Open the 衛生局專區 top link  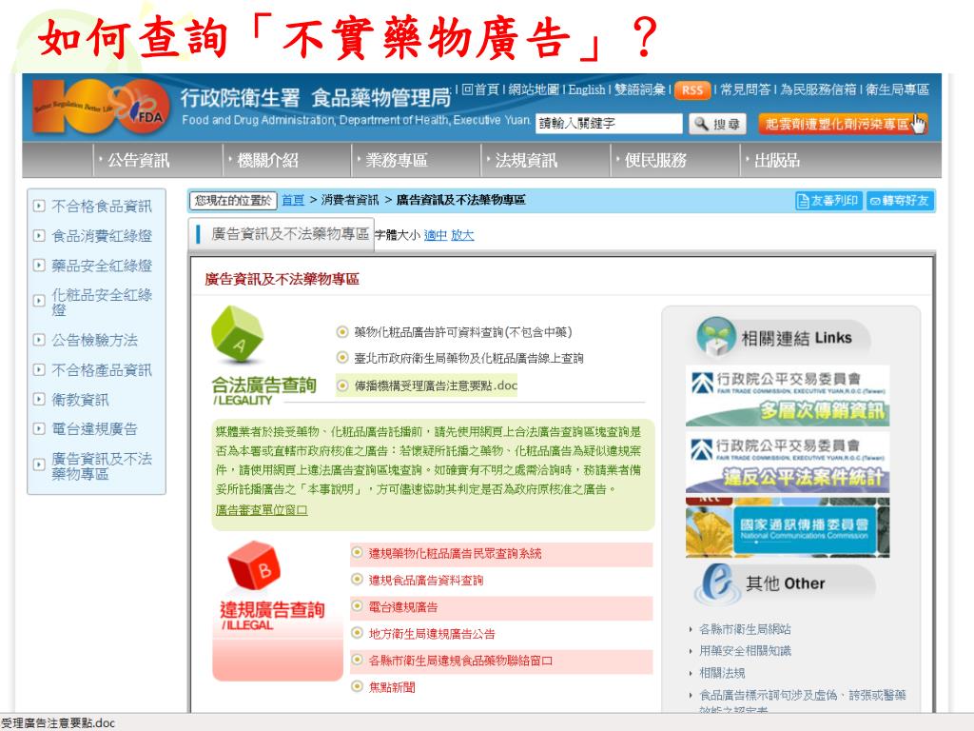pos(897,89)
